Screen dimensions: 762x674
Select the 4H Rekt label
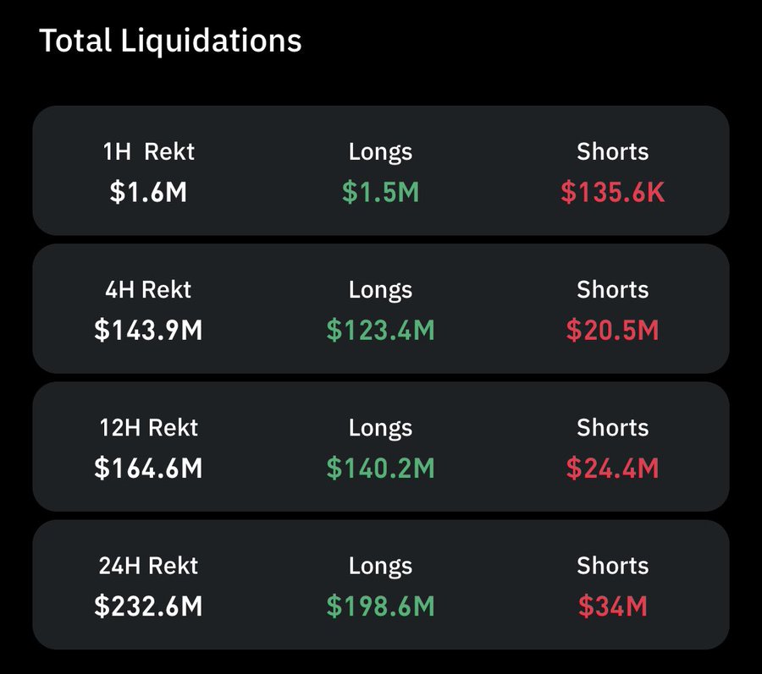[148, 290]
